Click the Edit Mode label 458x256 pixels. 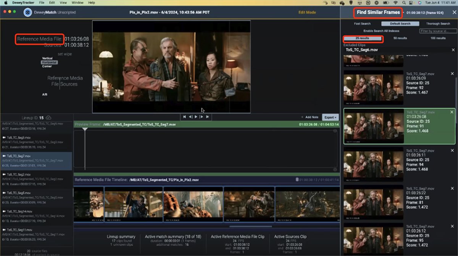coord(307,12)
